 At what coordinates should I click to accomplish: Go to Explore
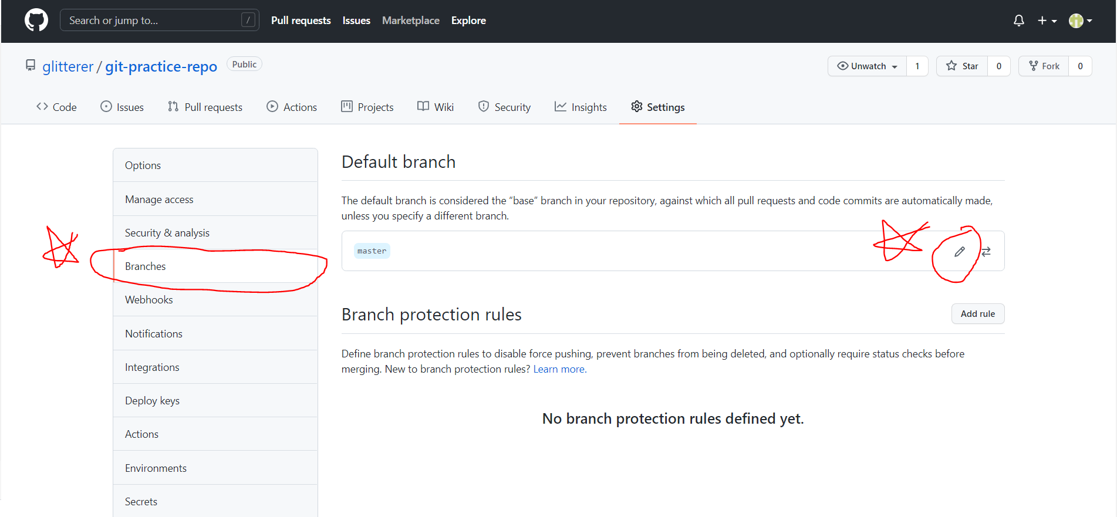click(468, 21)
